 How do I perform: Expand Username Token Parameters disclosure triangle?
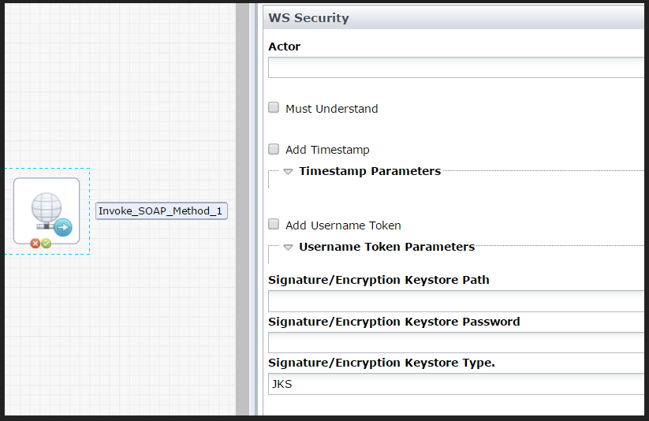(x=289, y=247)
